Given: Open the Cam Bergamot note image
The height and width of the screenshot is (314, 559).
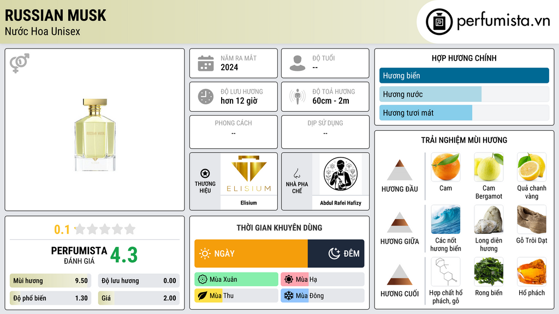Looking at the screenshot, I should (489, 167).
